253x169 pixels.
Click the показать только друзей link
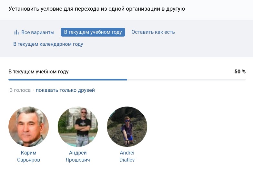point(65,90)
